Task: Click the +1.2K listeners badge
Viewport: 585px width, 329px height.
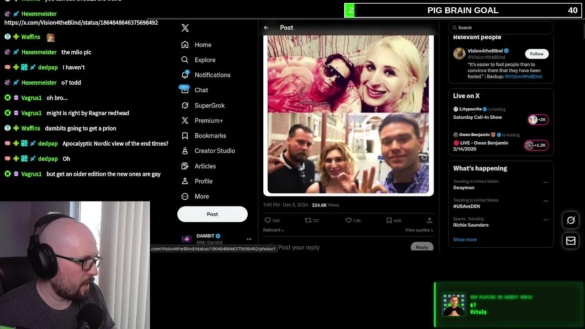Action: click(536, 145)
